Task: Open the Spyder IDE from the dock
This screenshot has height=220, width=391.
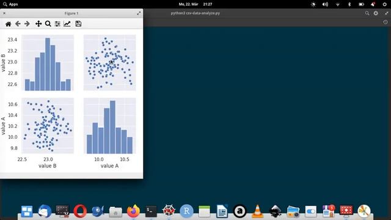Action: (169, 211)
